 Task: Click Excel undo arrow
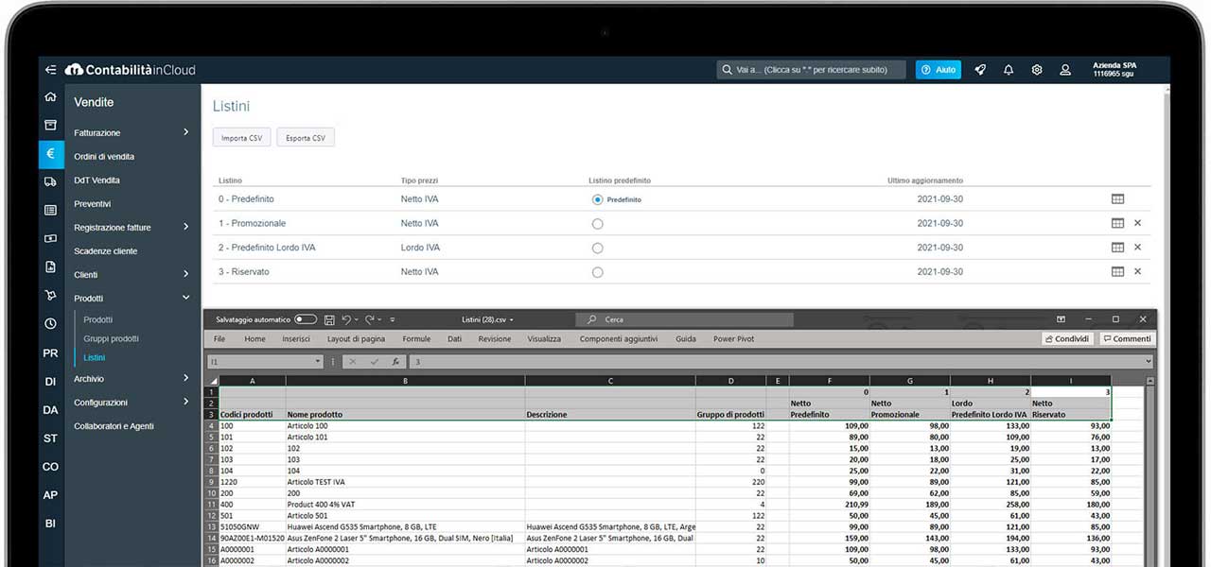click(346, 319)
